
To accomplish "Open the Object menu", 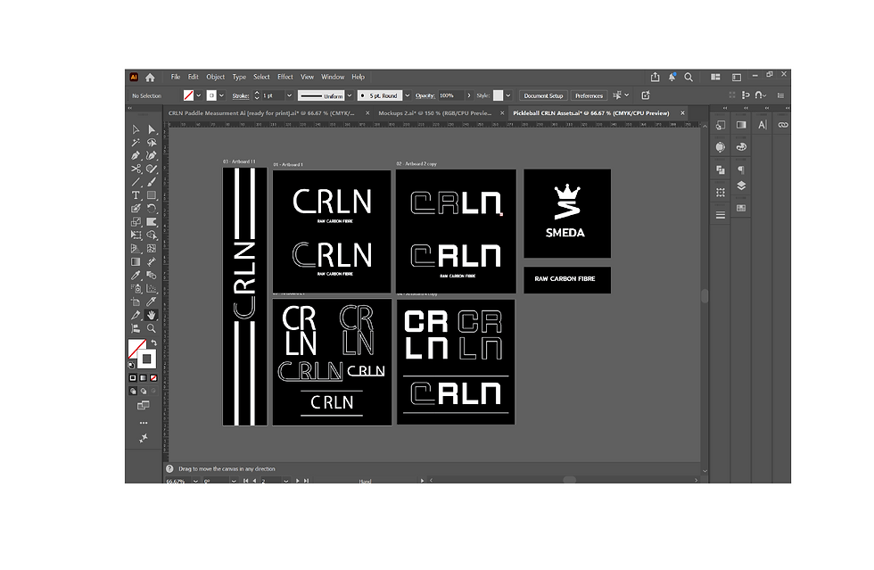I will coord(215,77).
